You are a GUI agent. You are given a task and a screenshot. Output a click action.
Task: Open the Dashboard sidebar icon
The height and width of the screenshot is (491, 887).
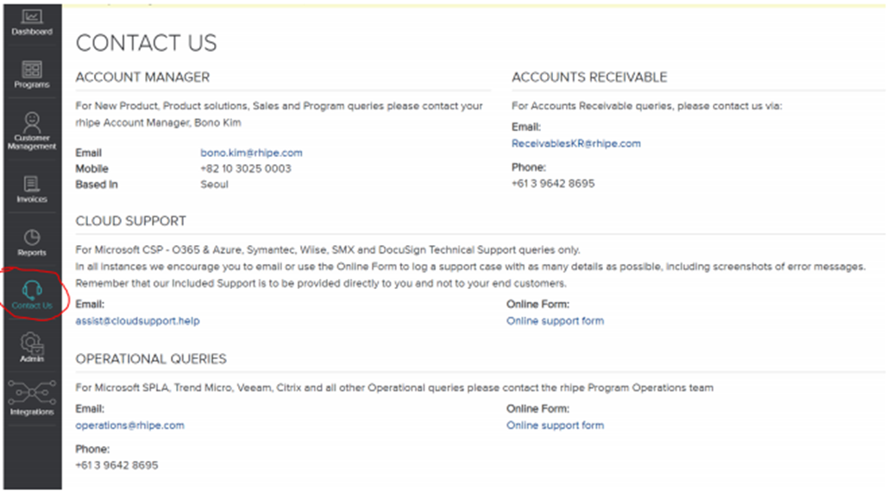31,16
